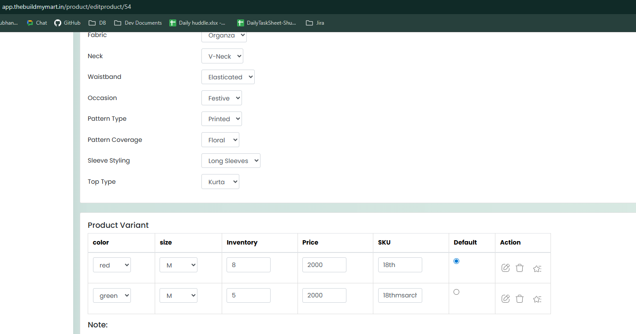636x334 pixels.
Task: Open the Pattern Coverage dropdown showing Floral
Action: (x=220, y=140)
